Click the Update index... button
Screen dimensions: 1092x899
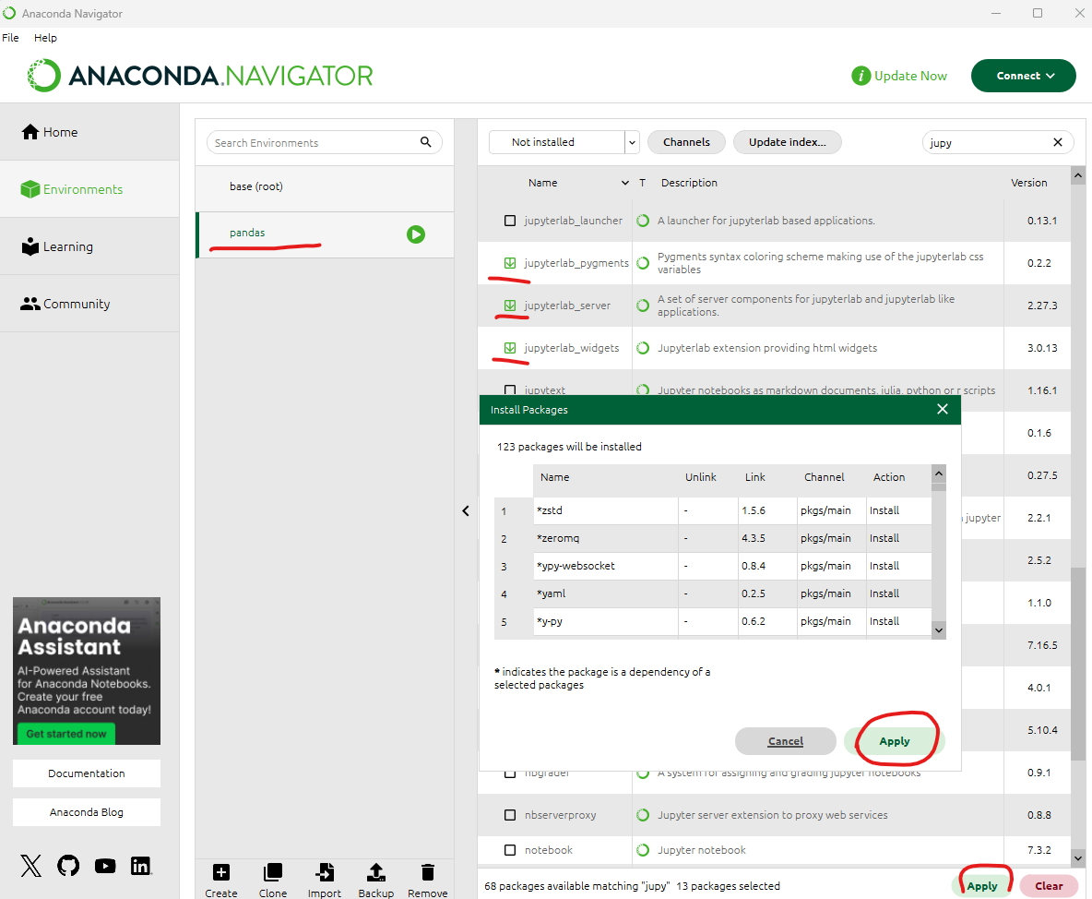788,142
